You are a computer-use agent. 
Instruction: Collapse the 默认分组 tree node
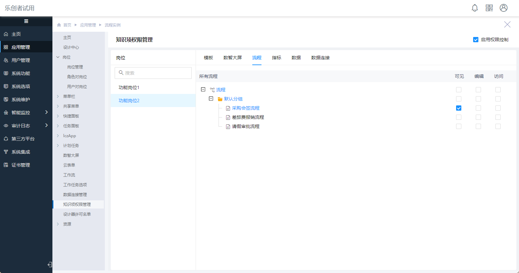pyautogui.click(x=211, y=99)
